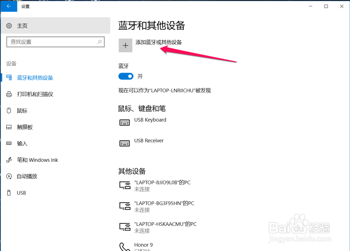The width and height of the screenshot is (350, 251).
Task: Click the LAPTOP-8JJO9L0B PC icon
Action: click(x=125, y=185)
